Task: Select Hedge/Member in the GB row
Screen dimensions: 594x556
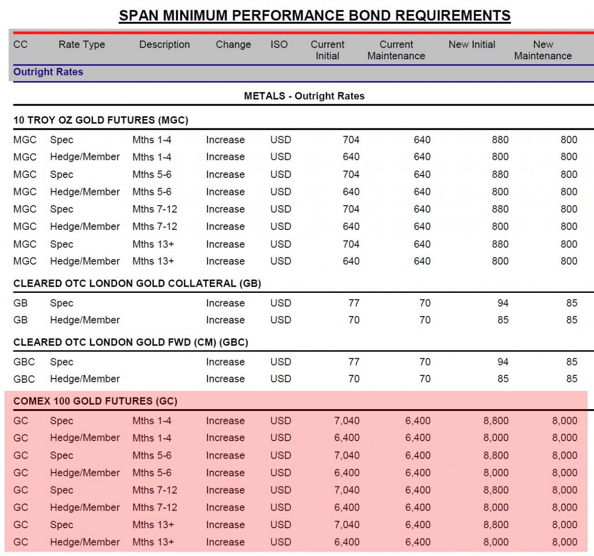Action: [85, 320]
